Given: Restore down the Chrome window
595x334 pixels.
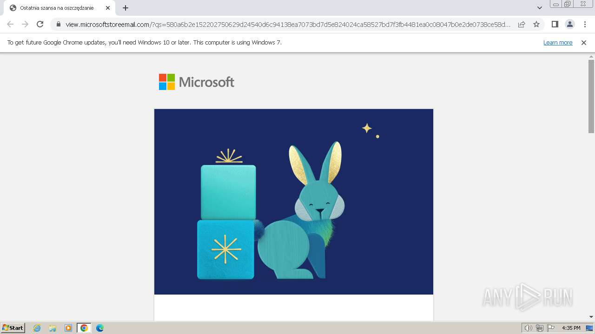Looking at the screenshot, I should pos(568,4).
